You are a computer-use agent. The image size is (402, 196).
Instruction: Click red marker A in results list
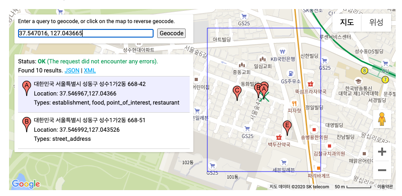coord(27,88)
